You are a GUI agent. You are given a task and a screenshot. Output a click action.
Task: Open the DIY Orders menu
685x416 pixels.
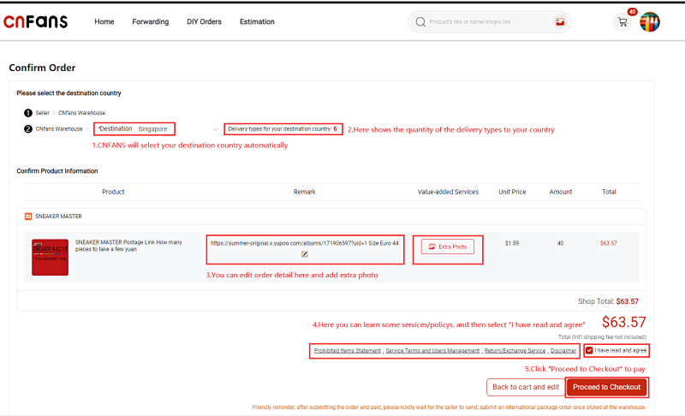pos(204,21)
